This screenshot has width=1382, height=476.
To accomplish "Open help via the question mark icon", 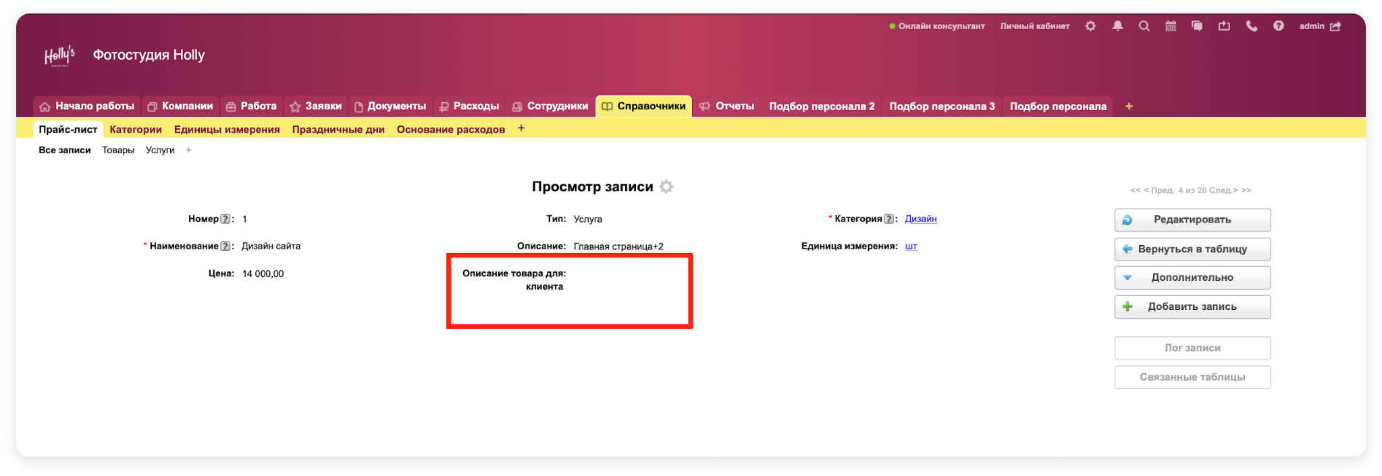I will (x=1278, y=26).
